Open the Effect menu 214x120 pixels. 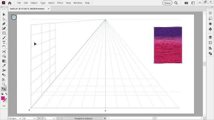point(60,3)
